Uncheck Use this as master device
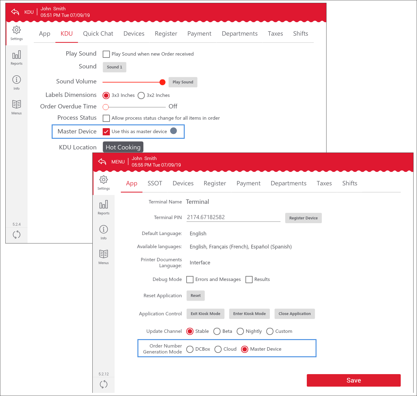The width and height of the screenshot is (417, 396). 106,132
